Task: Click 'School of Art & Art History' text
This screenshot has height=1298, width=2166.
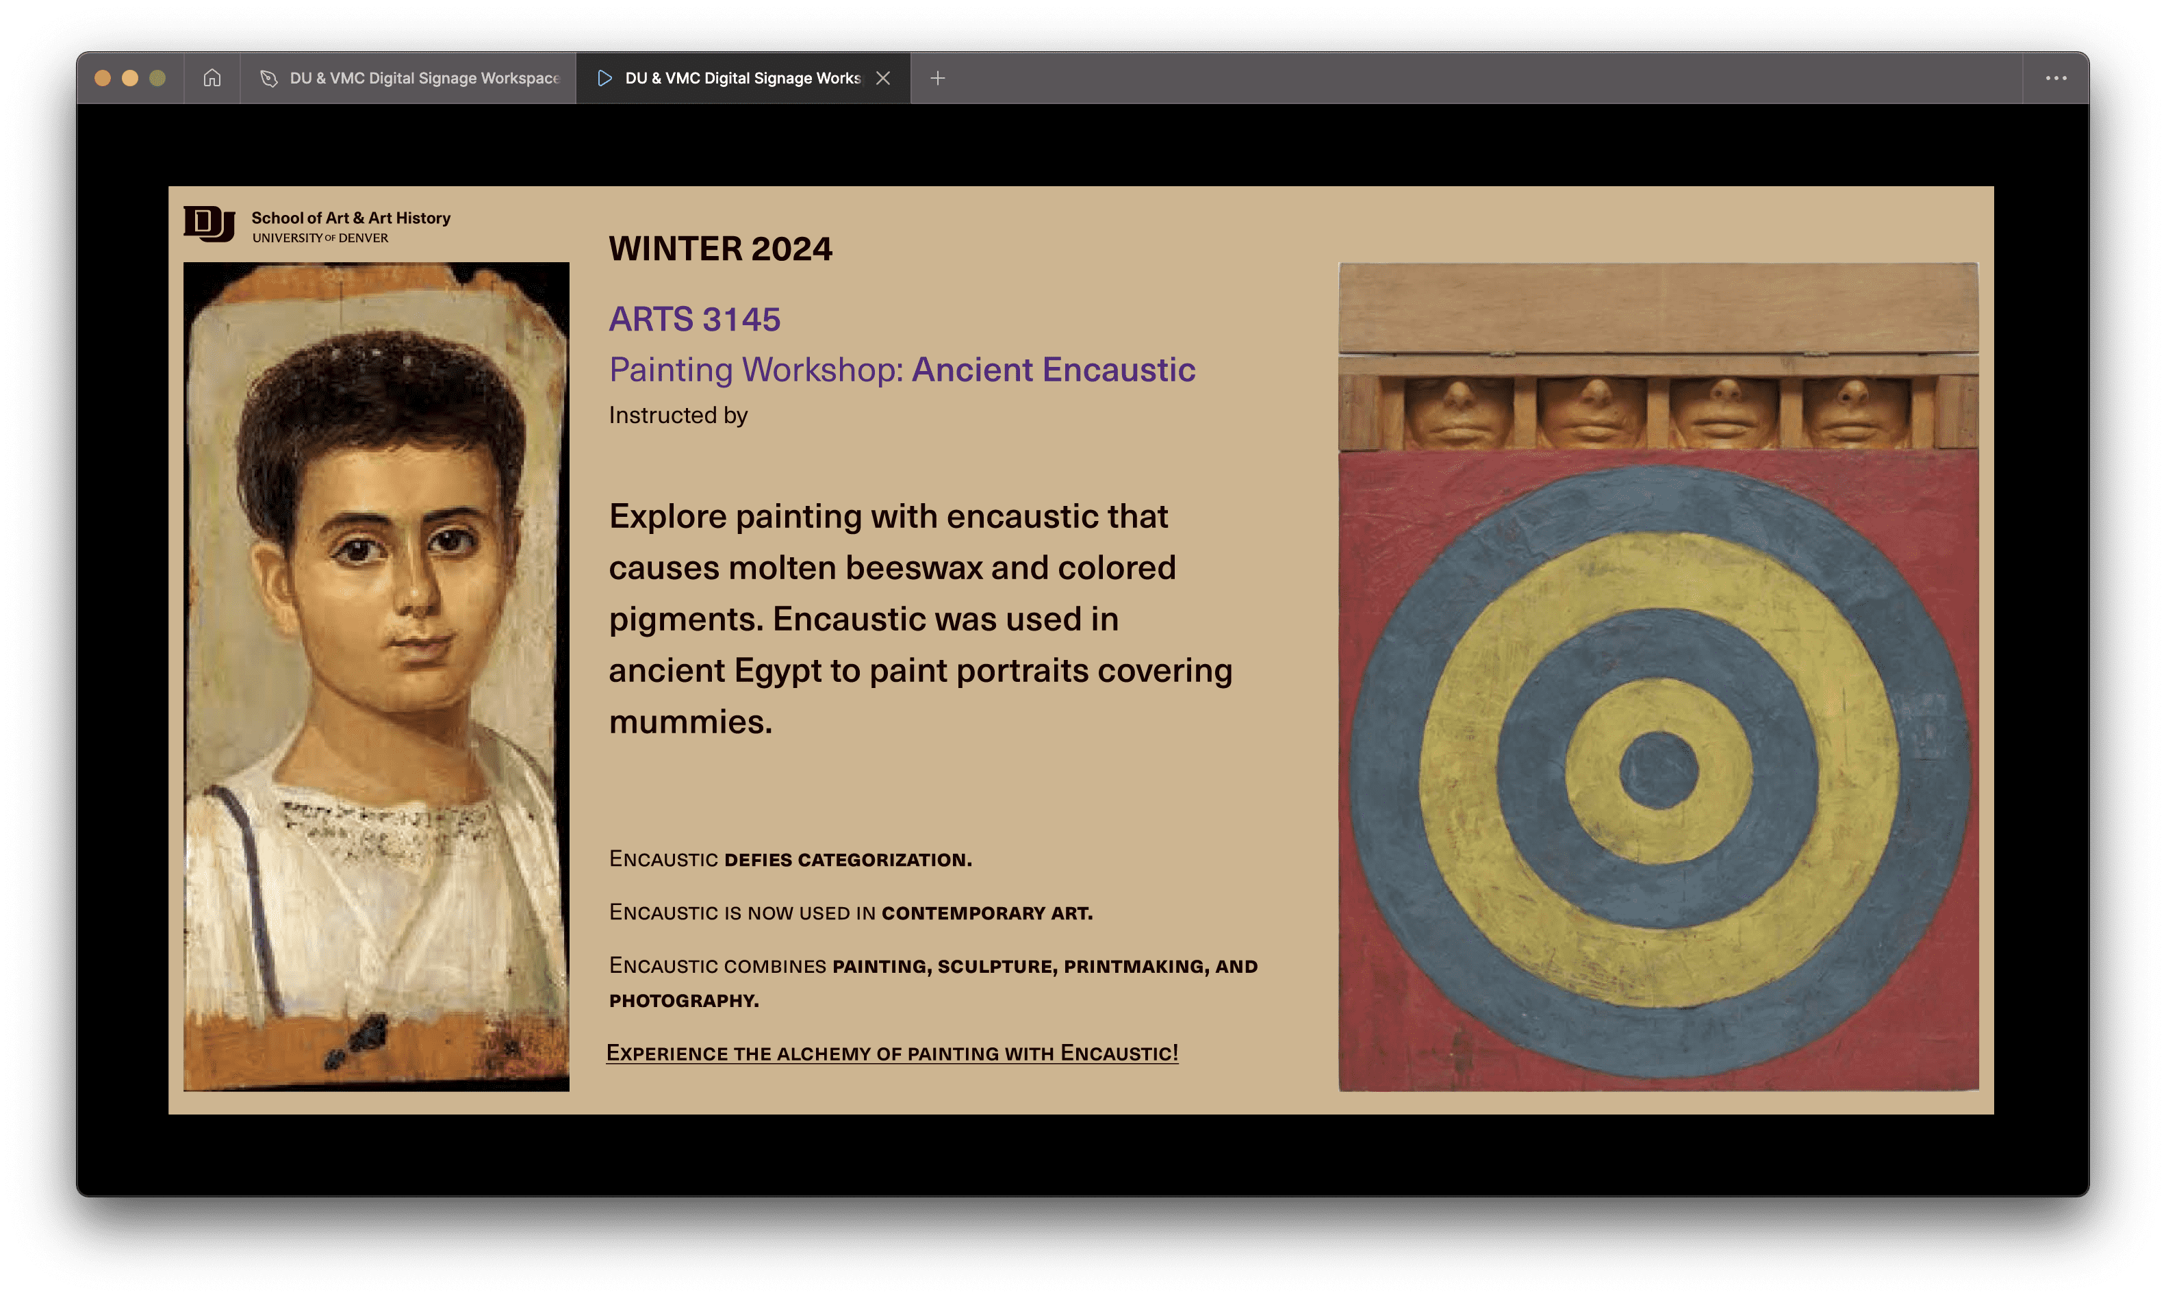Action: pyautogui.click(x=351, y=218)
